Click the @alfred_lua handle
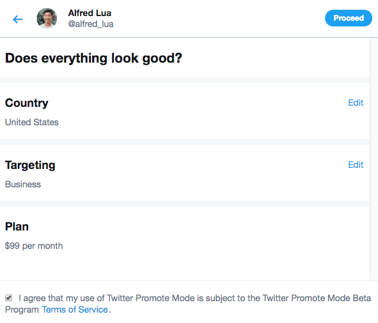Viewport: 378px width, 323px height. coord(90,24)
